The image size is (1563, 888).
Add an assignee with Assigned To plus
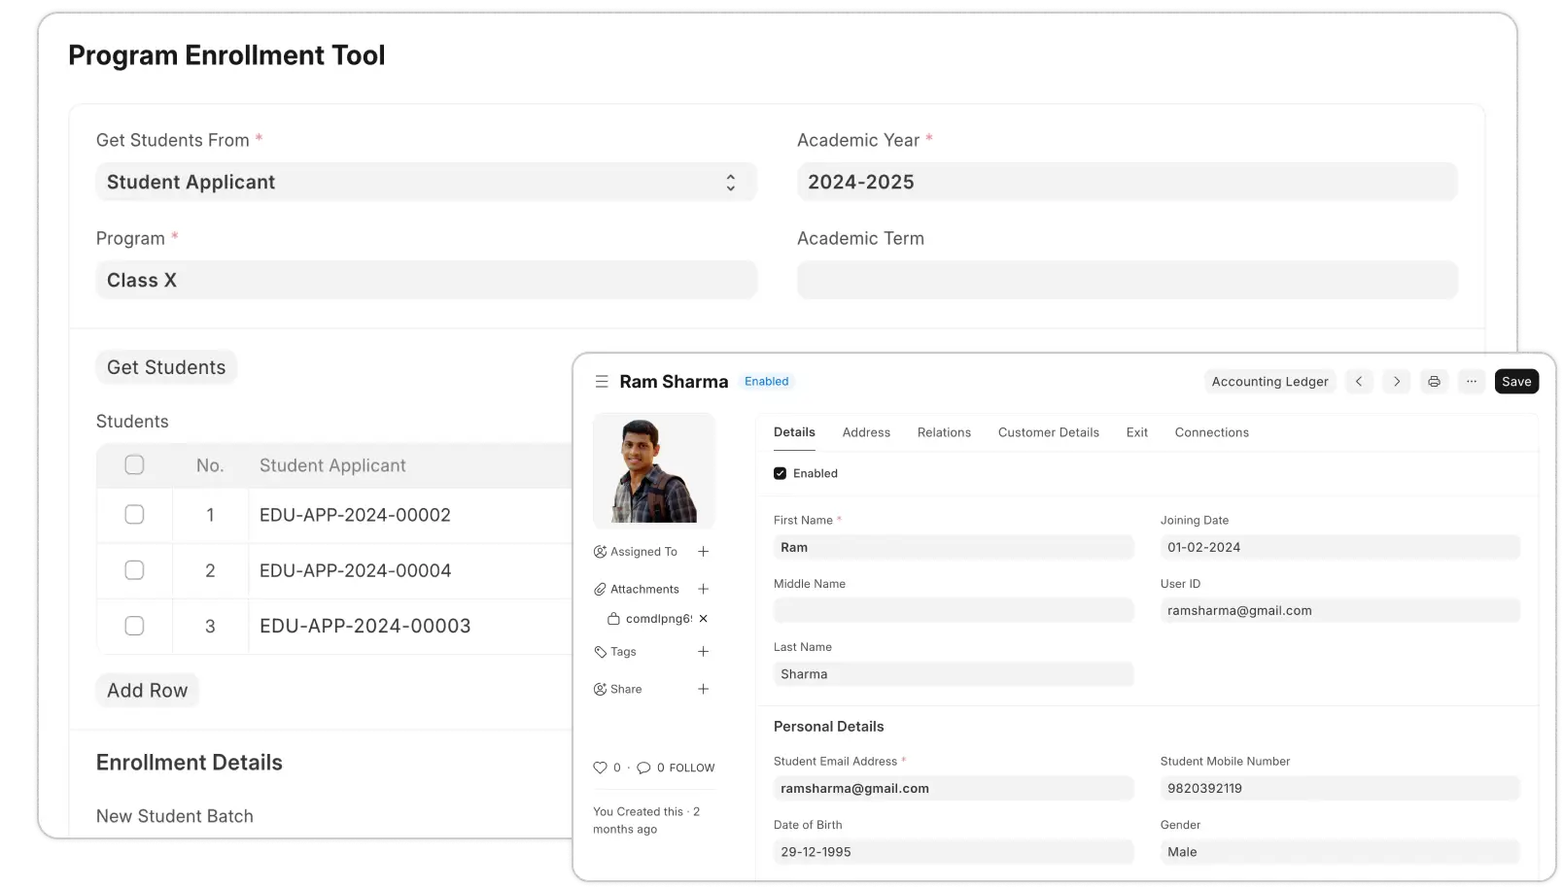(703, 552)
